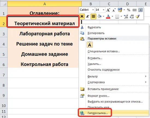Select row 3 header
This screenshot has width=150, height=118.
click(4, 32)
